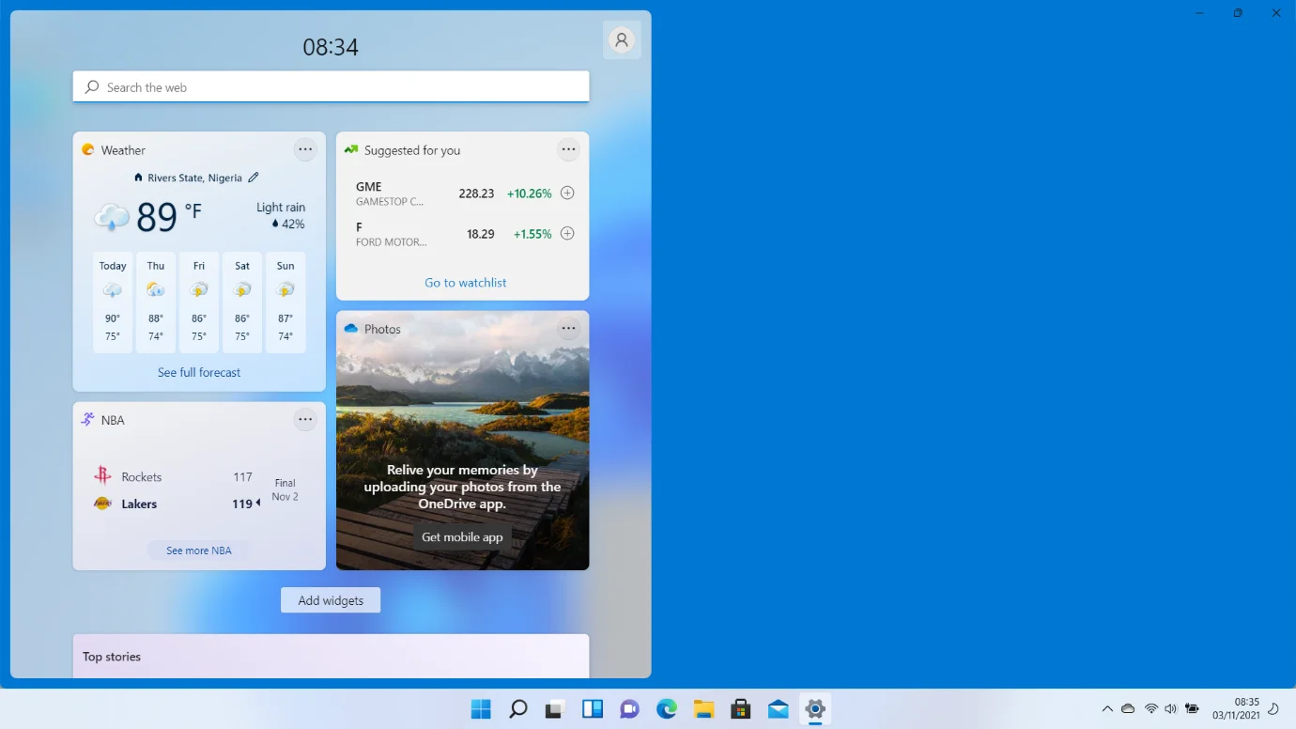Click Get mobile app button
1296x729 pixels.
pyautogui.click(x=462, y=537)
